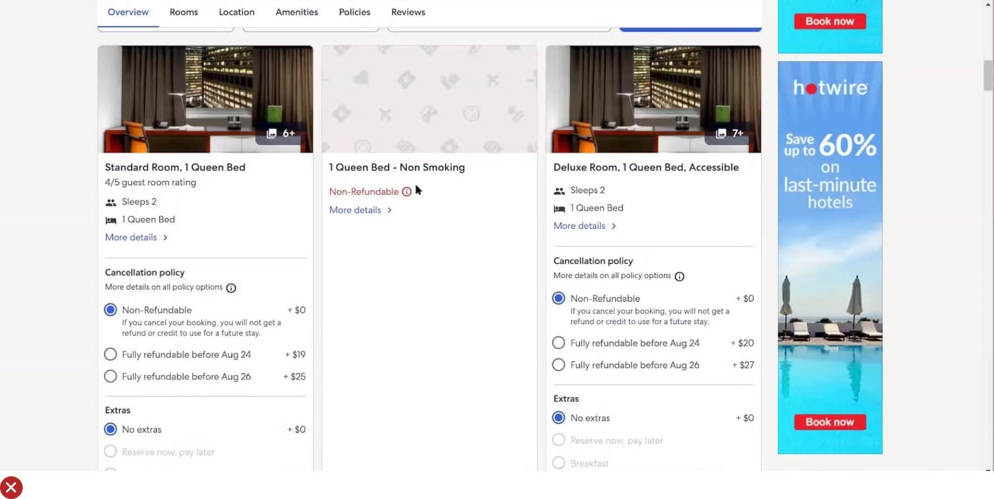Switch to the Amenities tab
Screen dimensions: 994x499
pos(297,12)
